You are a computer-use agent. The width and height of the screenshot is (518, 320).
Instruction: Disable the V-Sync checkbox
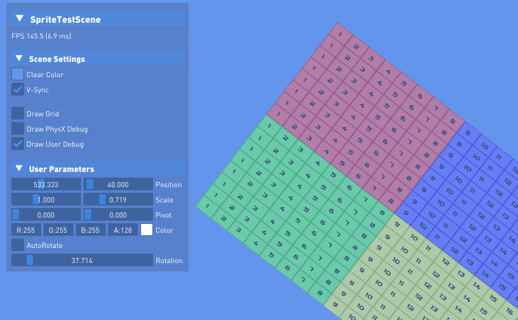pyautogui.click(x=18, y=90)
